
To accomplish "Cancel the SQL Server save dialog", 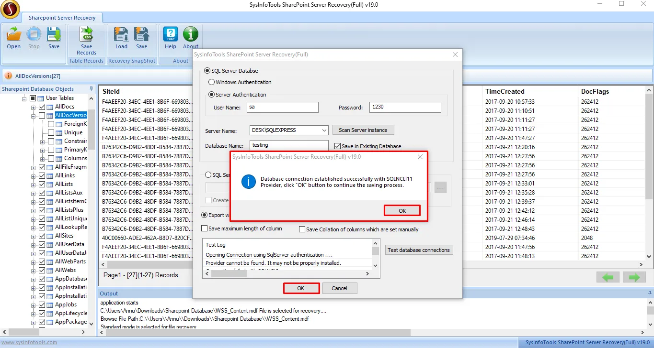I will [339, 288].
